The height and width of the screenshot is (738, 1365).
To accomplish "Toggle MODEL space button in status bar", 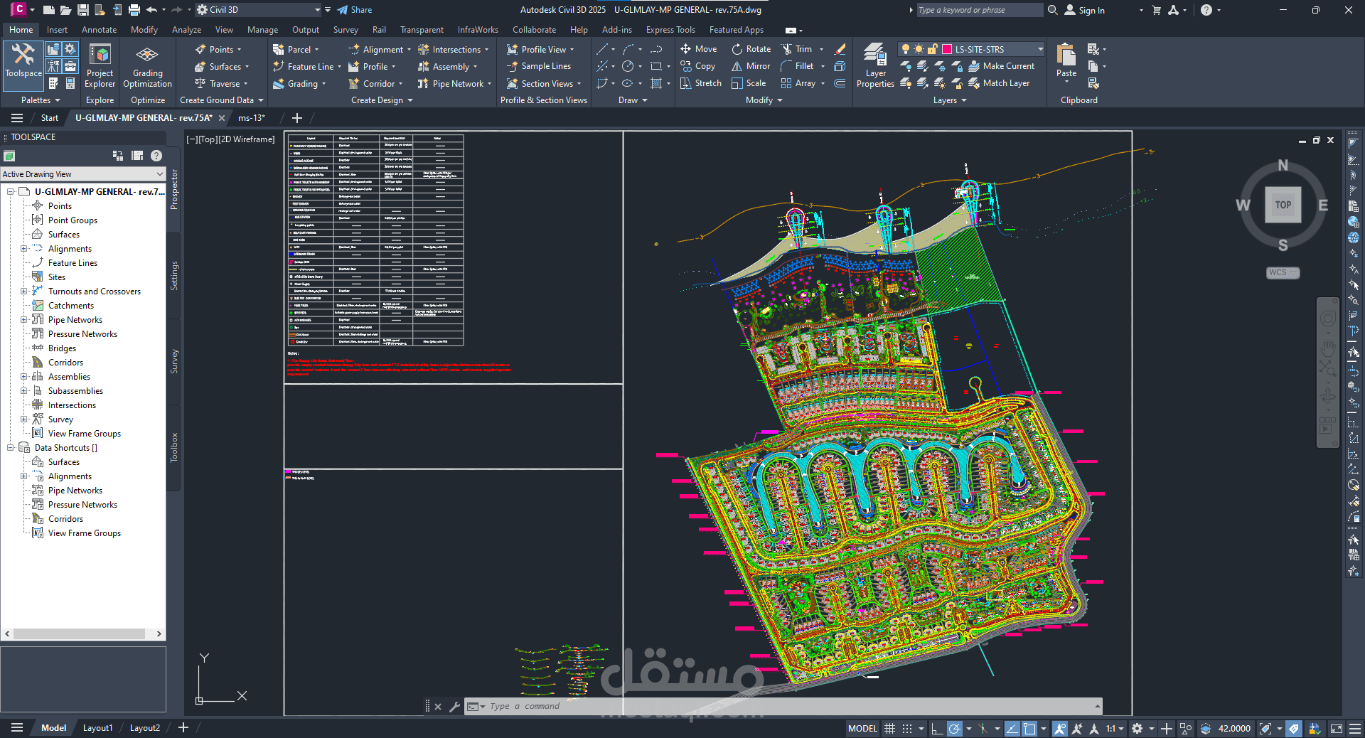I will [862, 729].
